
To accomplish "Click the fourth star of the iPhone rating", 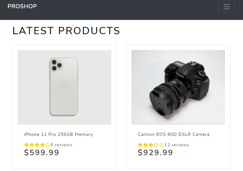I will click(x=42, y=145).
